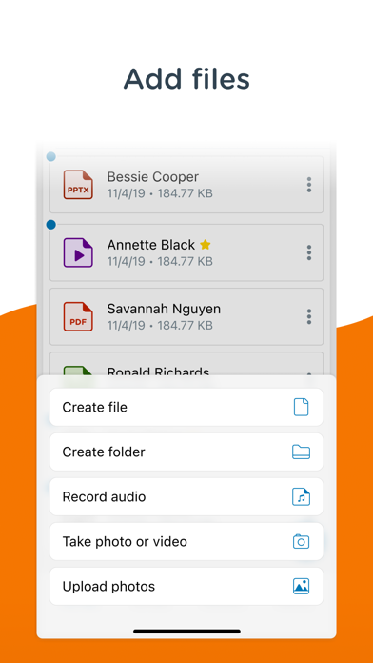Open the Bessie Cooper PPTX file icon
The image size is (373, 663).
point(78,185)
